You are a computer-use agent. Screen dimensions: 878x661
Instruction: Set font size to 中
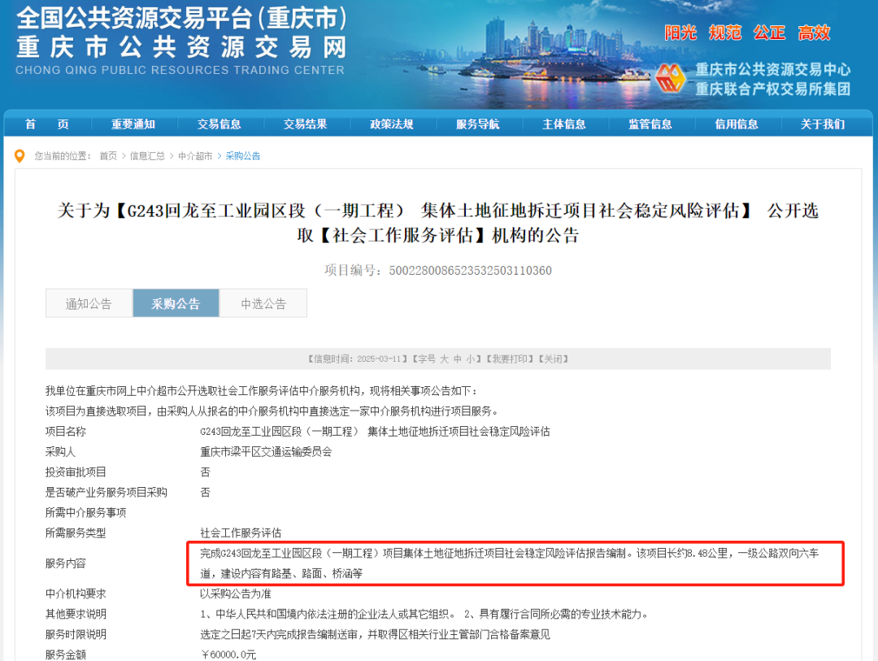click(x=458, y=359)
